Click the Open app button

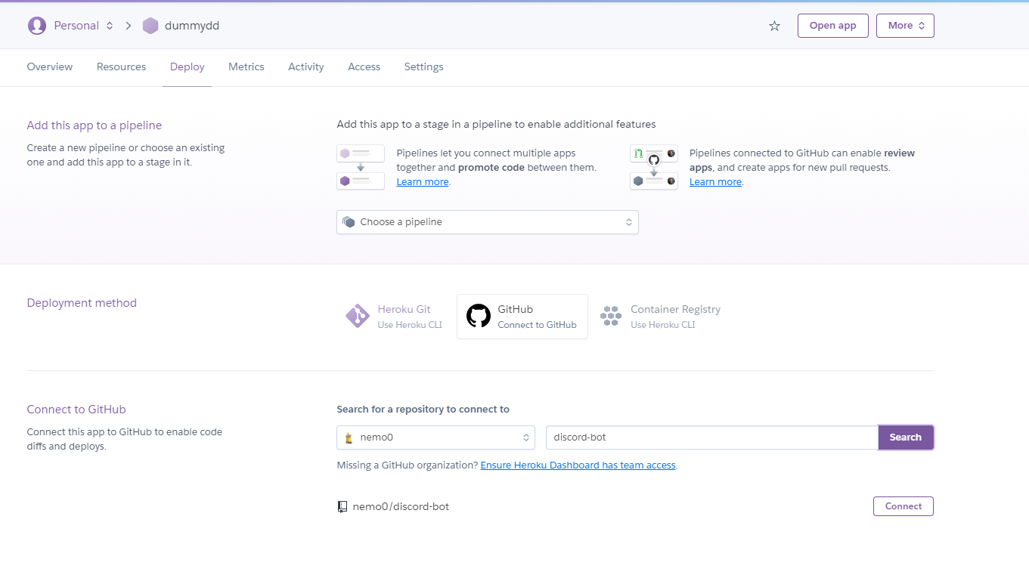(x=833, y=26)
